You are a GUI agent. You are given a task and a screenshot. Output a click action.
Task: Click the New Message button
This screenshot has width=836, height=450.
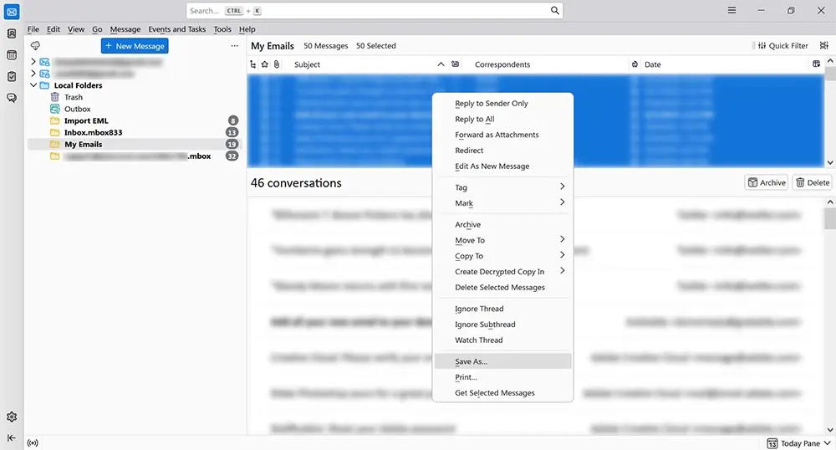pos(135,46)
